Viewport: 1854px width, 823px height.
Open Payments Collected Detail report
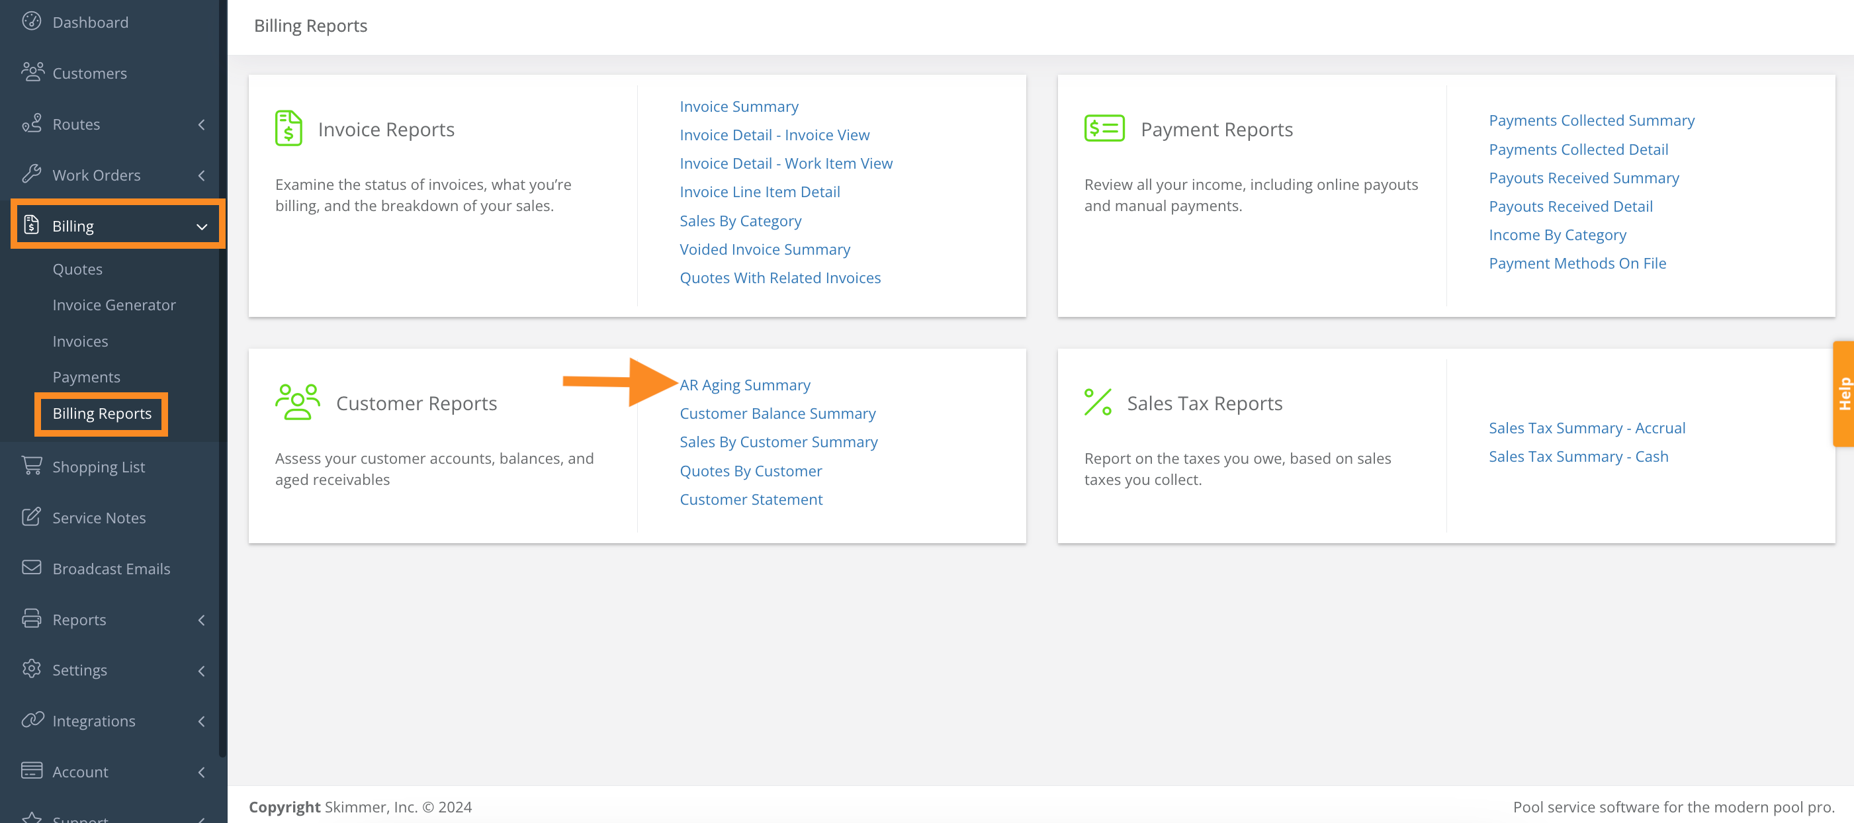pyautogui.click(x=1578, y=149)
